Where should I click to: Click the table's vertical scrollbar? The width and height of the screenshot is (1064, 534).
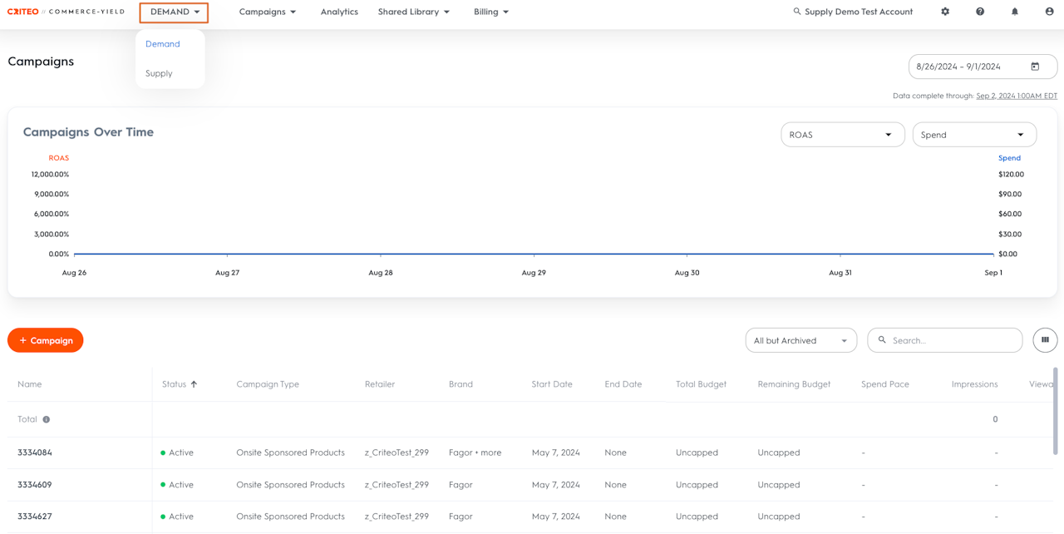1056,411
